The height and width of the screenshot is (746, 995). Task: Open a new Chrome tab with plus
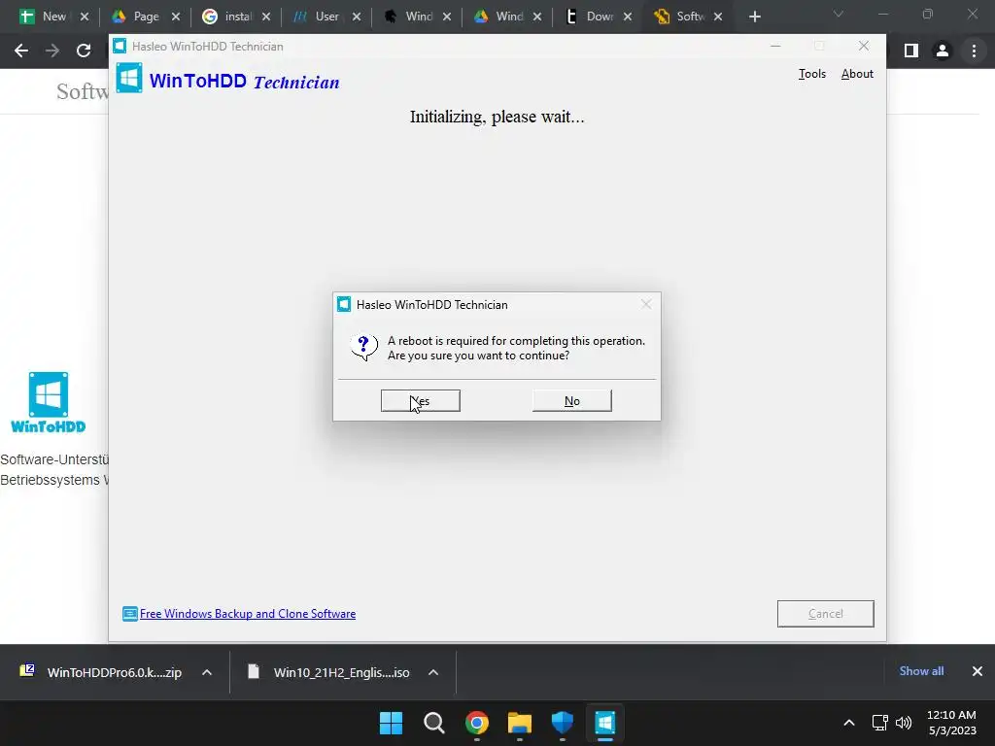click(754, 17)
